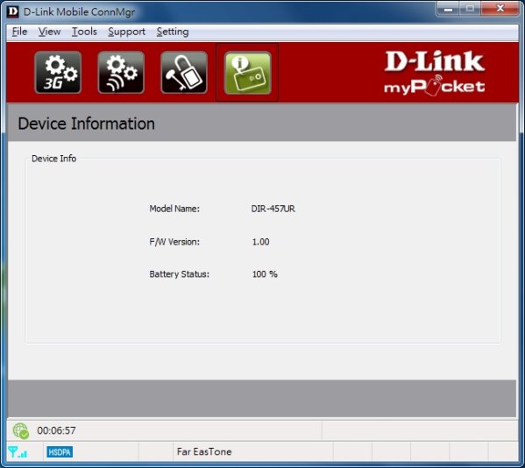Click the globe connection status icon
The image size is (525, 468).
tap(21, 430)
